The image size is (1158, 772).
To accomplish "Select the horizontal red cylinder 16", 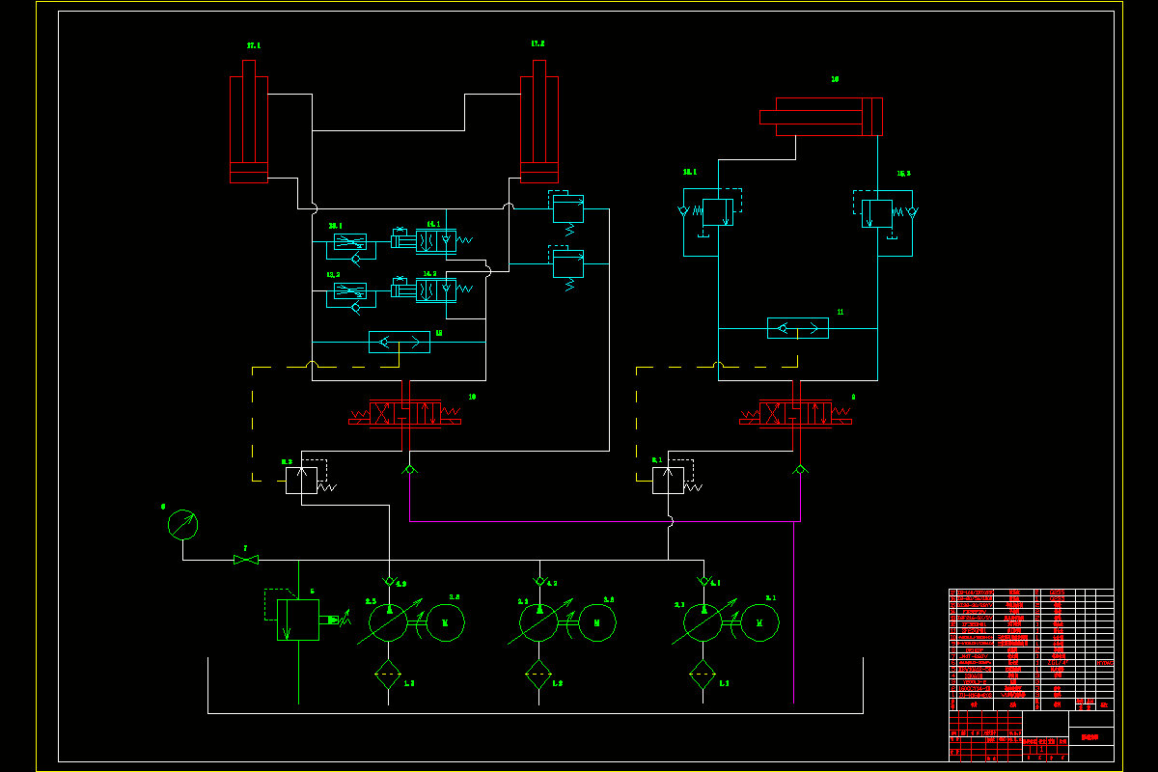I will (821, 117).
